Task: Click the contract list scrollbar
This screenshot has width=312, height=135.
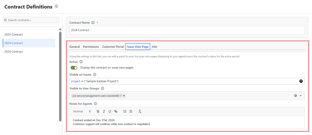Action: pyautogui.click(x=60, y=76)
